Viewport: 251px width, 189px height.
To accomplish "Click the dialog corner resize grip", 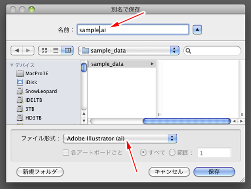I will (242, 179).
